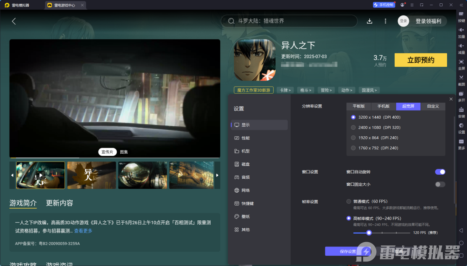The height and width of the screenshot is (266, 467).
Task: Click the 安装 APK install icon
Action: click(461, 109)
